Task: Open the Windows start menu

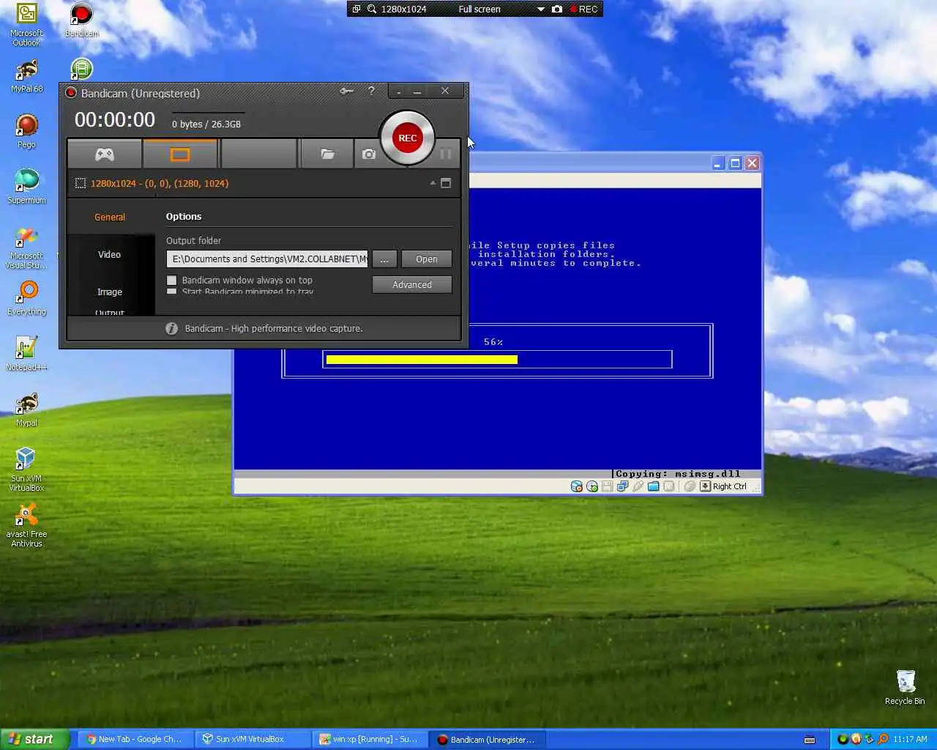Action: click(x=34, y=739)
